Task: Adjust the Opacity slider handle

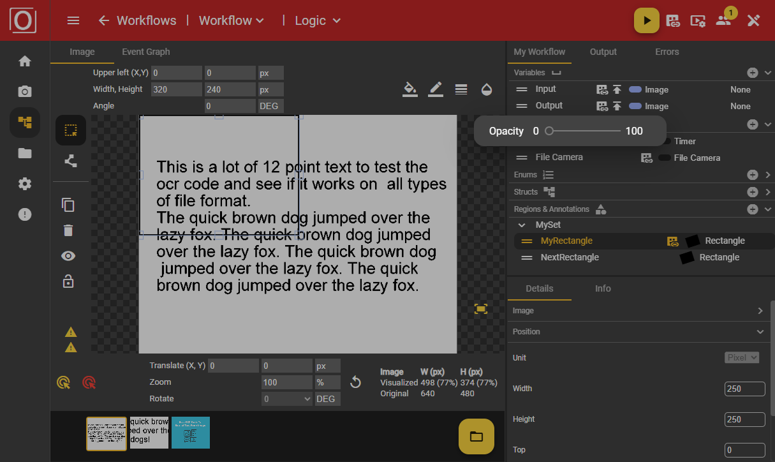Action: [549, 131]
